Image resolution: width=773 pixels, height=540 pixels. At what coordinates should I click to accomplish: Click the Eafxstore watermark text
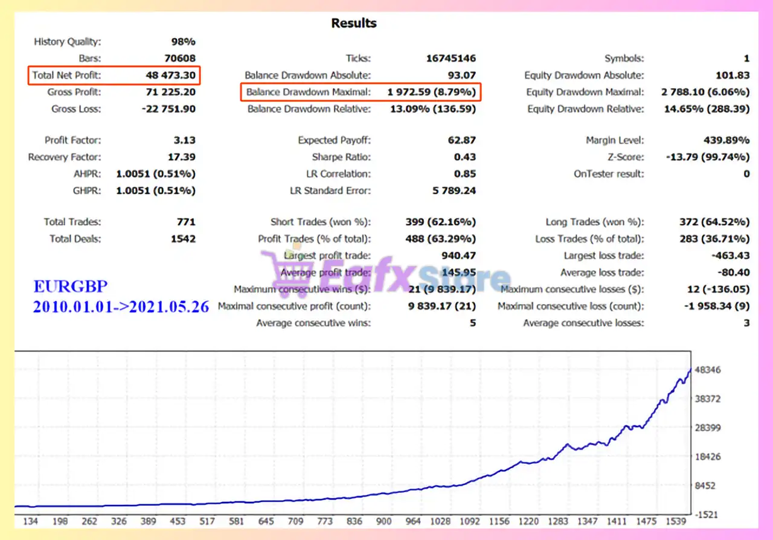coord(405,278)
